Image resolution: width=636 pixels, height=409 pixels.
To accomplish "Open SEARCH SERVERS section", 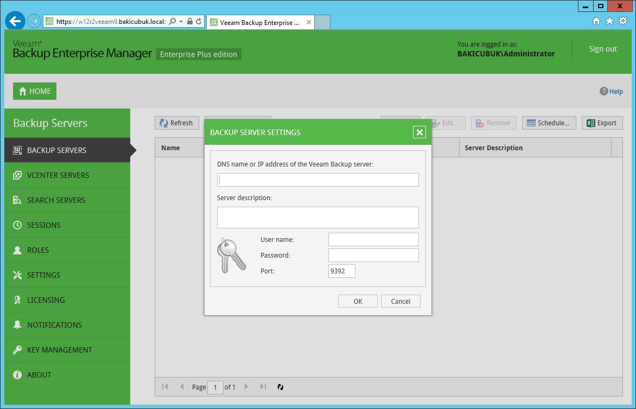I will point(67,200).
